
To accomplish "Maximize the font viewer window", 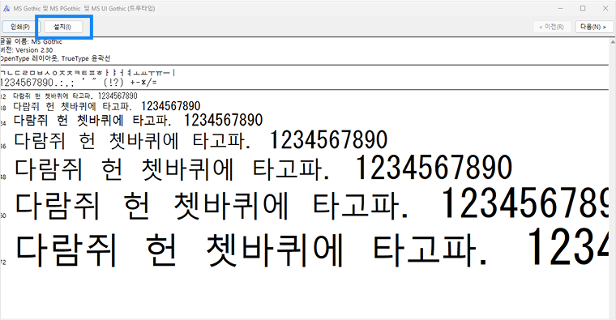I will [x=583, y=8].
